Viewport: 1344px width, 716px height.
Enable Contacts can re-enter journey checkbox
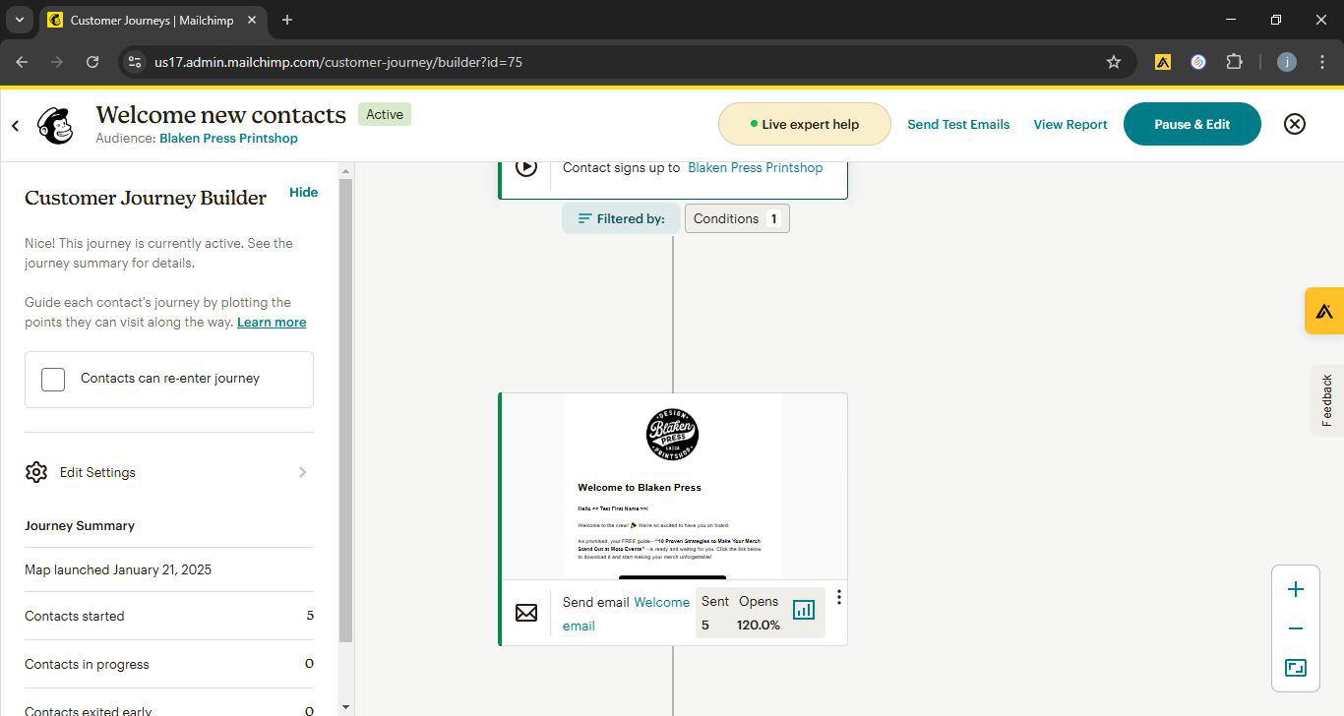click(x=53, y=379)
